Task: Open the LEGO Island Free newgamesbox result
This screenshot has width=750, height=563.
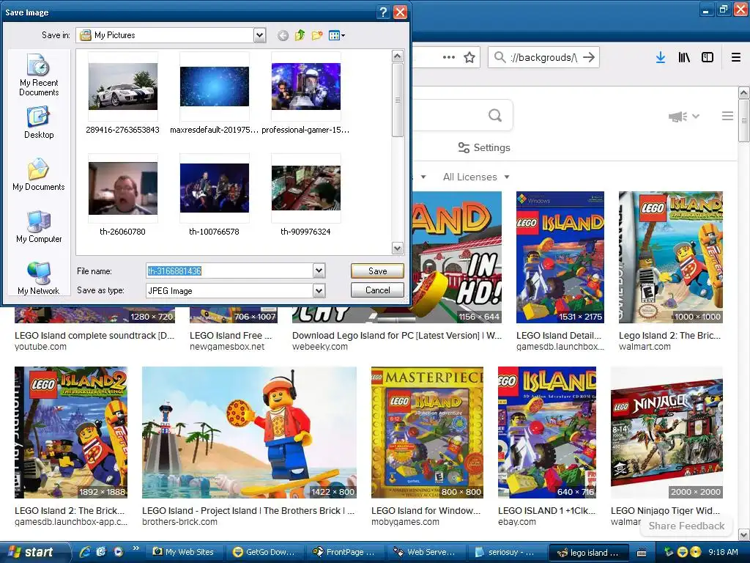Action: 231,336
